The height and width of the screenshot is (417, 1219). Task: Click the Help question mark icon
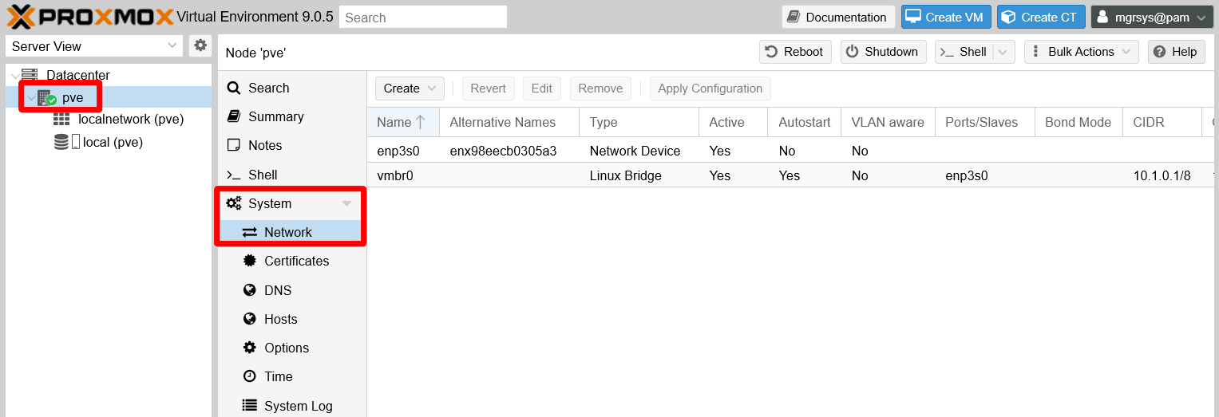[x=1161, y=52]
